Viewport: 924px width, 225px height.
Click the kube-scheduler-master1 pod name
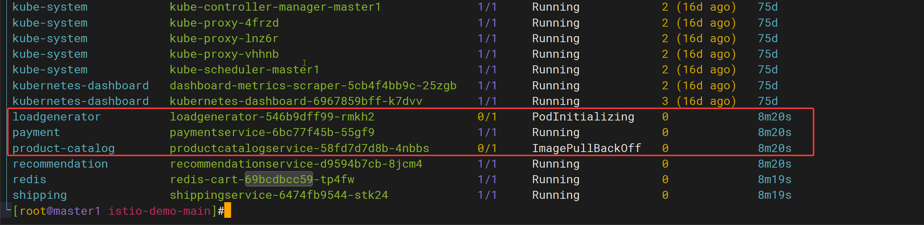pos(244,70)
